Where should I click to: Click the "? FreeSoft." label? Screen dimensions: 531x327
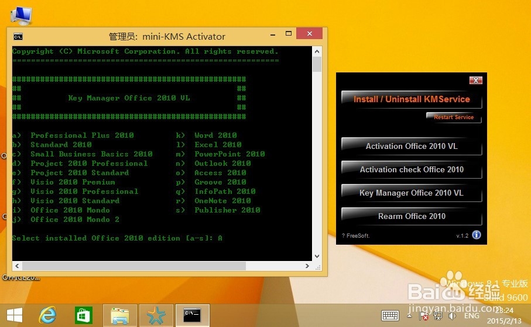coord(355,236)
